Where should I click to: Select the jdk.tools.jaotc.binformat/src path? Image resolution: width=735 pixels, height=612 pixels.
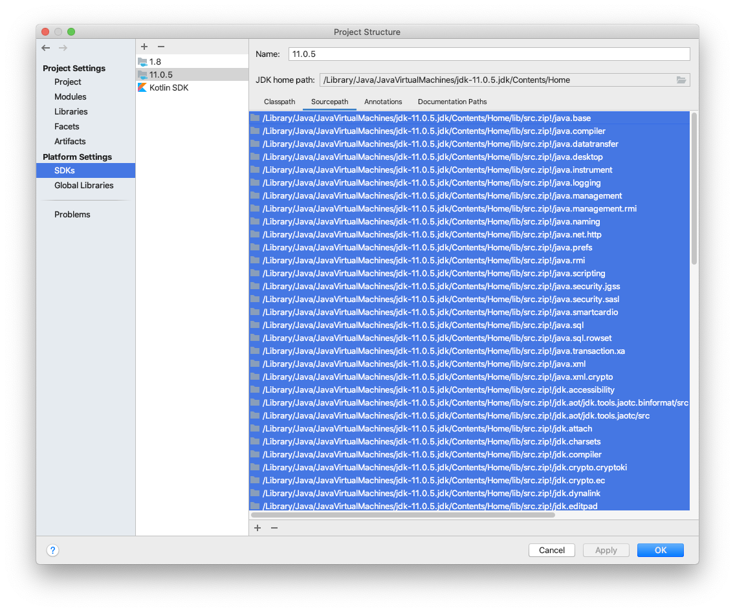pyautogui.click(x=469, y=402)
